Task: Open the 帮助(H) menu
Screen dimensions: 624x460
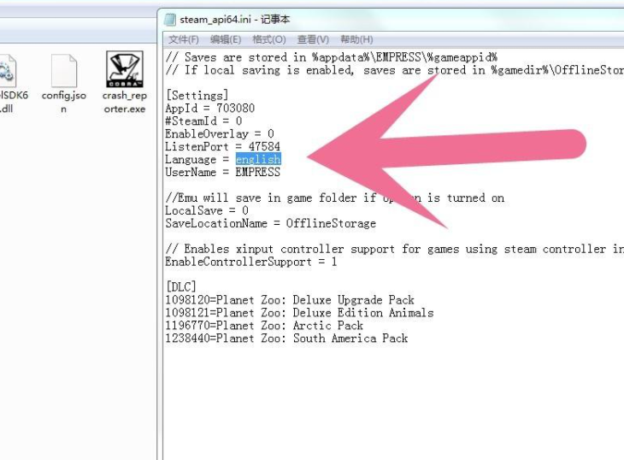Action: [356, 39]
